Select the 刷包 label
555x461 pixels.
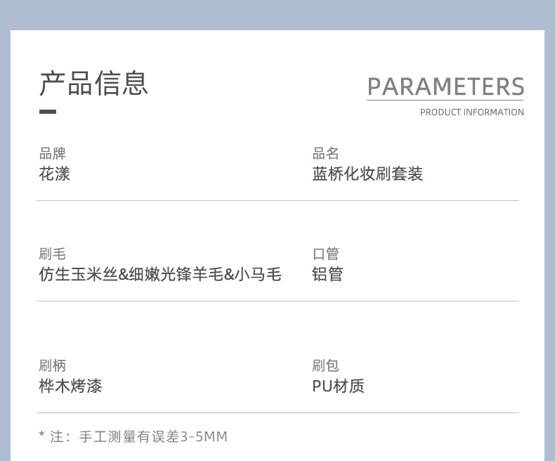coord(326,365)
